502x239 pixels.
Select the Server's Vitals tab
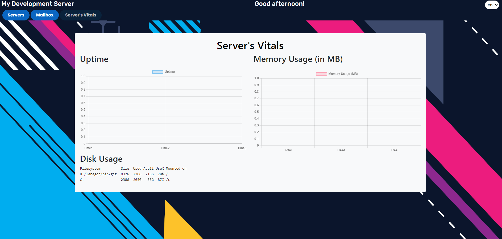tap(81, 15)
